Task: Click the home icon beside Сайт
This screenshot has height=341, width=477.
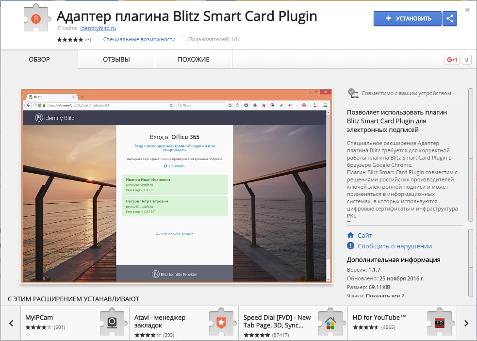Action: (351, 235)
